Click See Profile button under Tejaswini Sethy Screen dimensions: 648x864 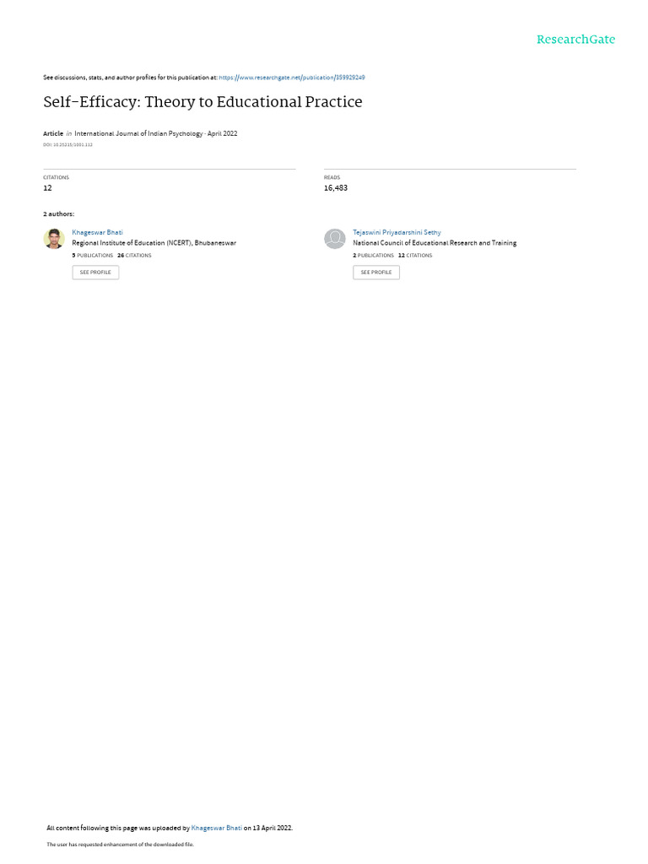[x=376, y=273]
